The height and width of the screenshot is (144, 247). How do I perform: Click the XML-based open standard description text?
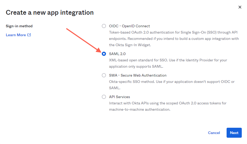(168, 63)
